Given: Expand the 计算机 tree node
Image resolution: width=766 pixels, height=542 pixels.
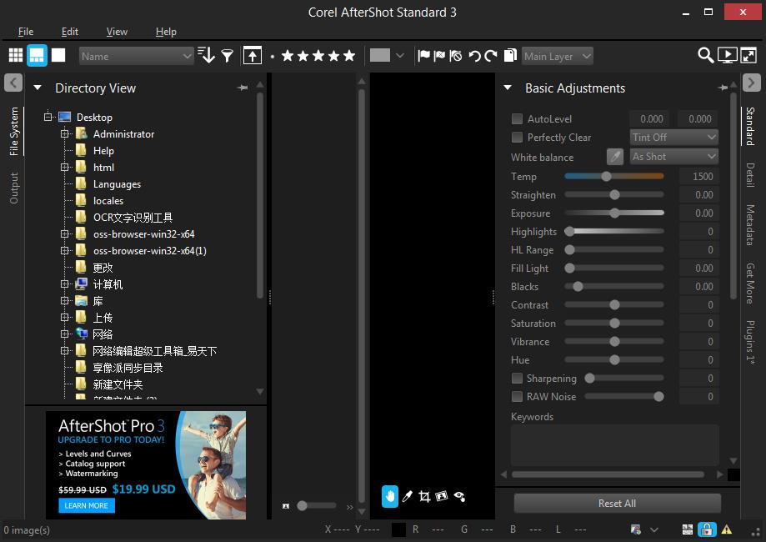Looking at the screenshot, I should click(x=64, y=284).
